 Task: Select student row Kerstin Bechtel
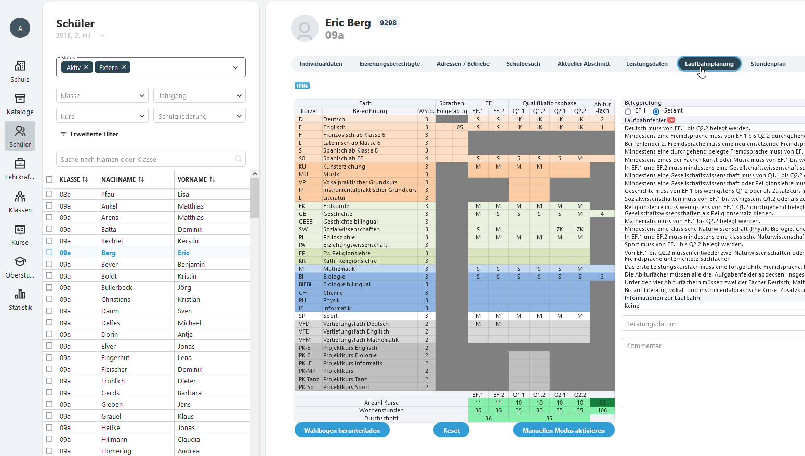click(x=147, y=241)
